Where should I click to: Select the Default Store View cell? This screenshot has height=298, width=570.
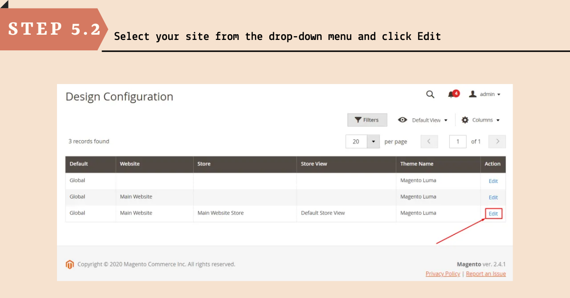(347, 213)
